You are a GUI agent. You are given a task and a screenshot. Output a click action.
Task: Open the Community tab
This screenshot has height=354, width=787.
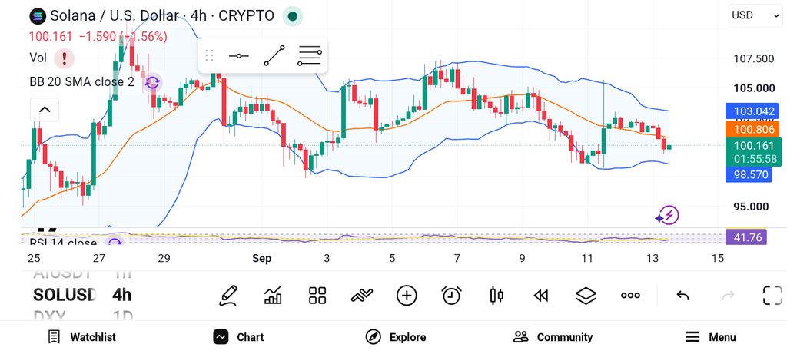pos(553,337)
